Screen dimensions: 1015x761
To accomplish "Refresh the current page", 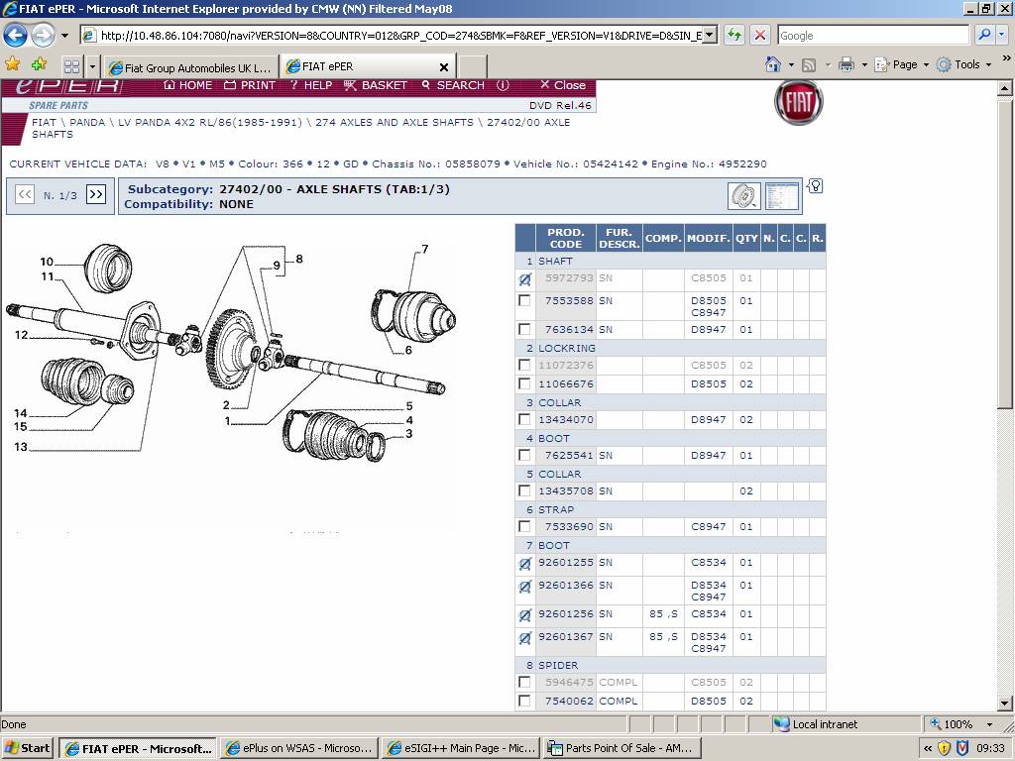I will coord(734,35).
